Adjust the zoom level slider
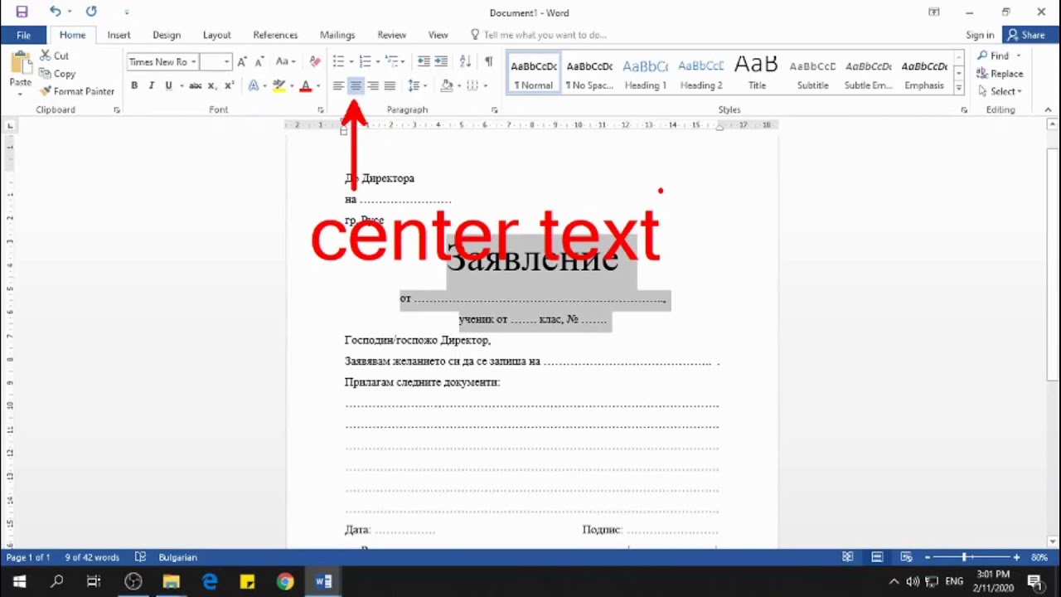The image size is (1061, 597). tap(965, 557)
